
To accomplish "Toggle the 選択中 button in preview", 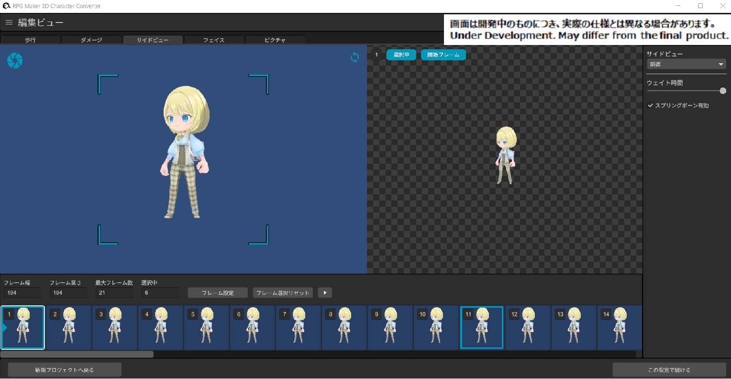I will pyautogui.click(x=401, y=55).
